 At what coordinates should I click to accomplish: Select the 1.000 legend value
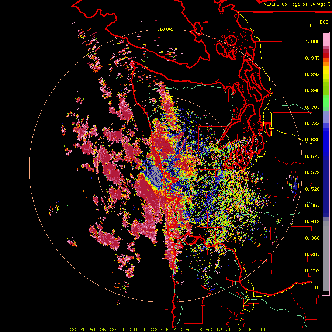click(x=312, y=41)
